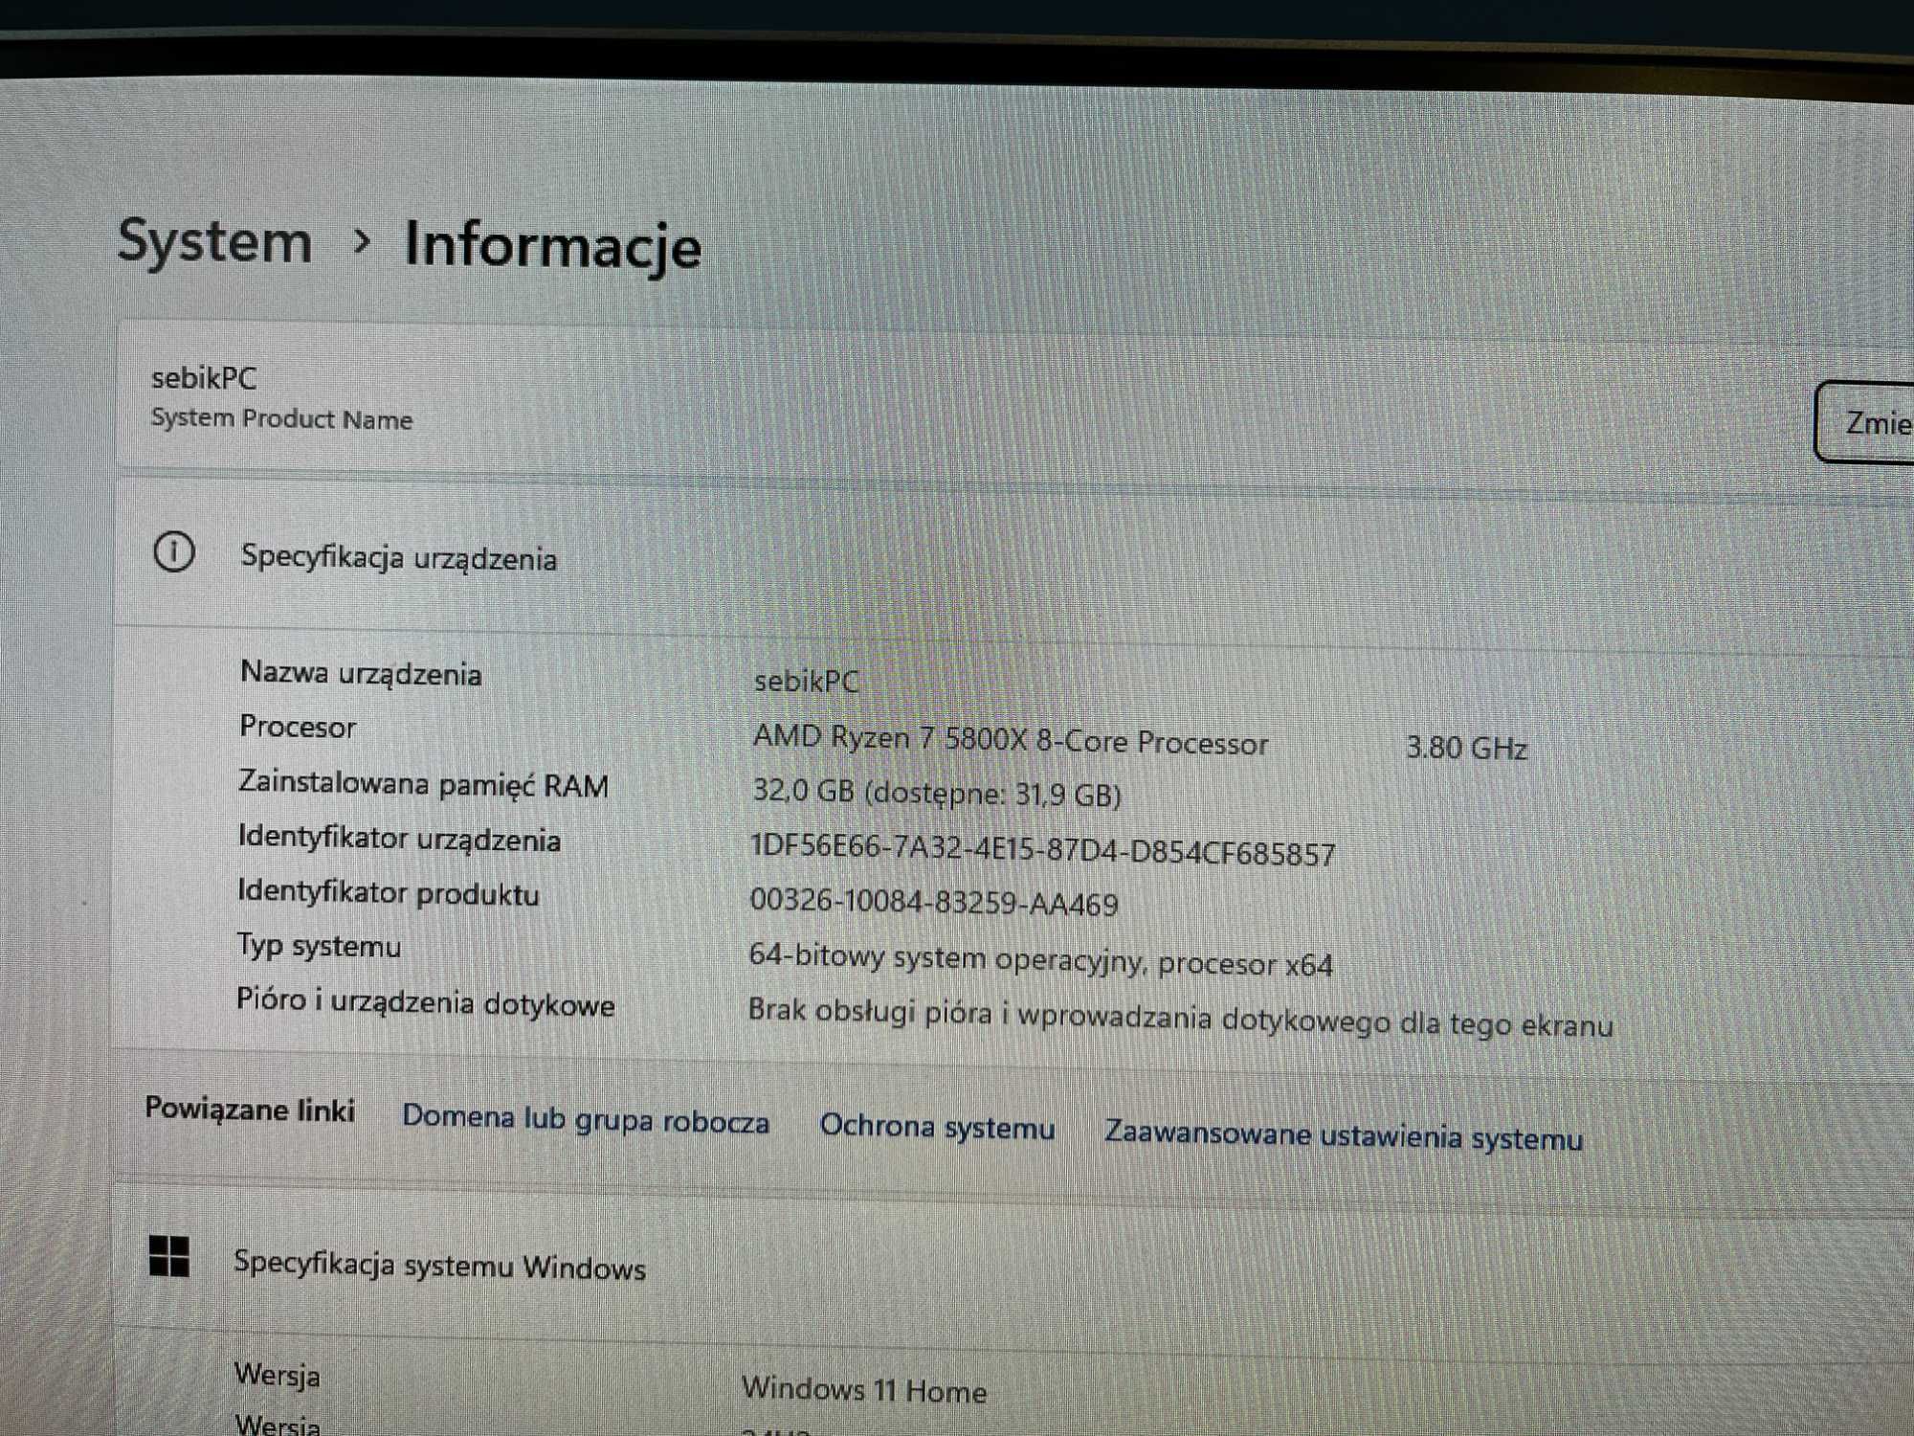This screenshot has height=1436, width=1914.
Task: Click the 3.80 GHz clock speed value
Action: point(1465,748)
